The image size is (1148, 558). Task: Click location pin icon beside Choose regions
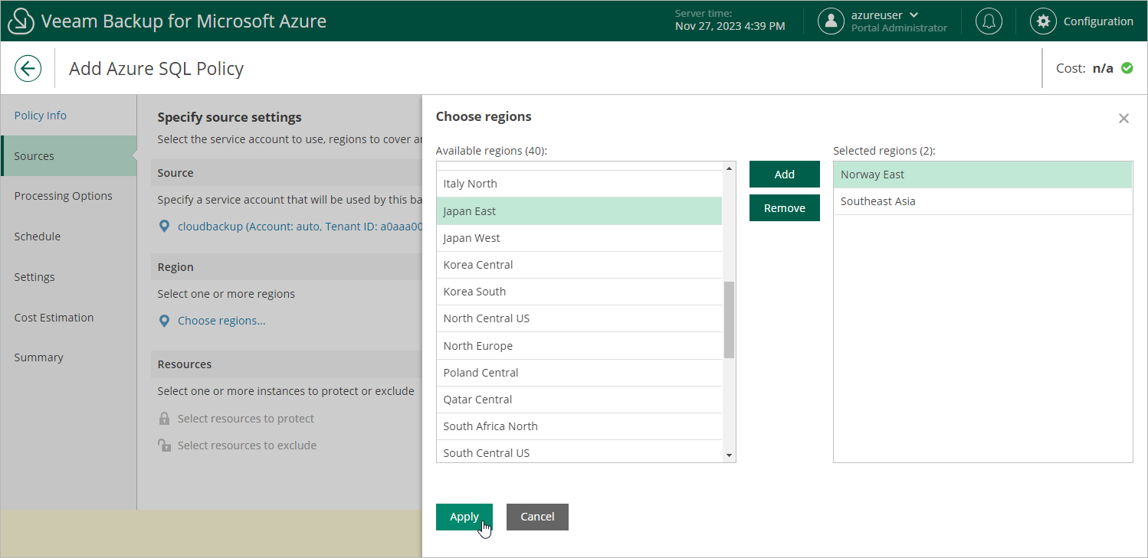point(164,321)
